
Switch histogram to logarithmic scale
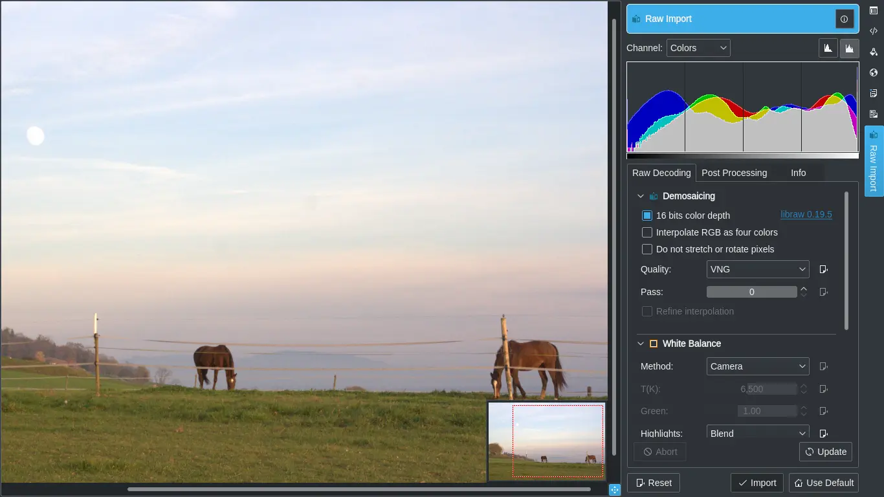(x=849, y=47)
